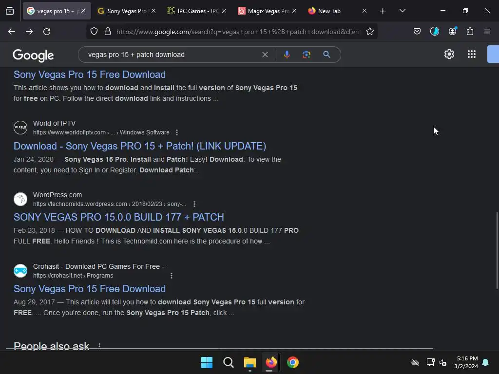List all tabs dropdown arrow
The height and width of the screenshot is (374, 499).
402,11
